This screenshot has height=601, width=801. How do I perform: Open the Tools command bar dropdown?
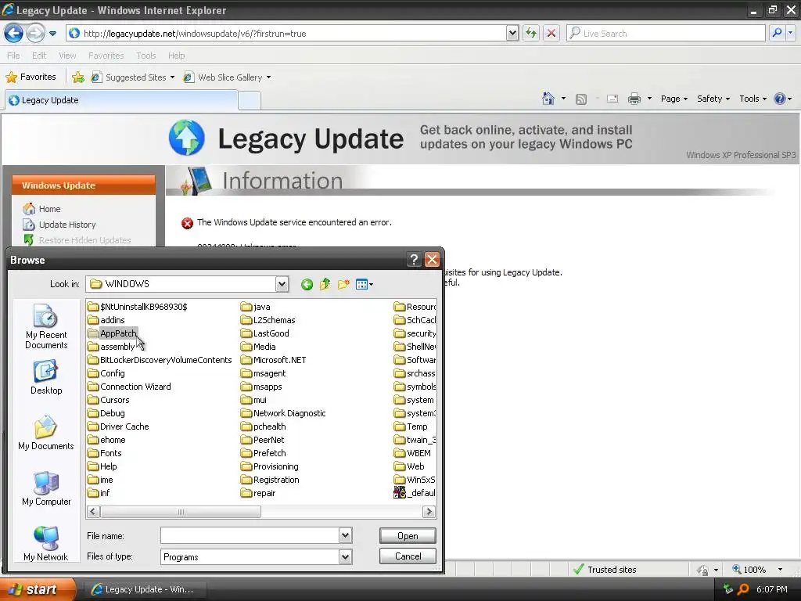coord(753,99)
